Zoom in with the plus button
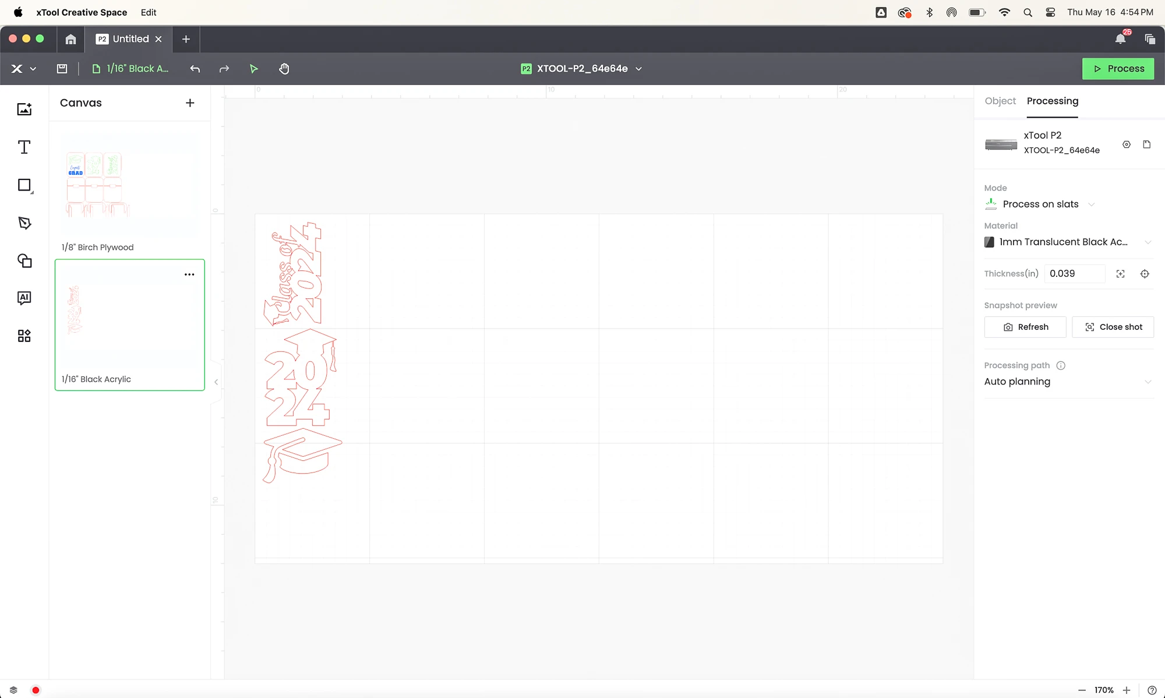This screenshot has height=698, width=1165. [1127, 690]
